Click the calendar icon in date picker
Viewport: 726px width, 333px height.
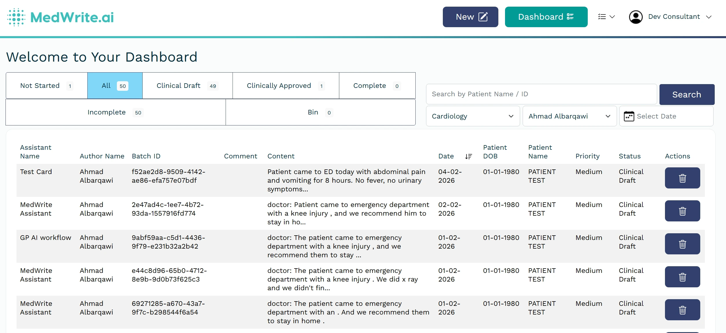point(629,116)
